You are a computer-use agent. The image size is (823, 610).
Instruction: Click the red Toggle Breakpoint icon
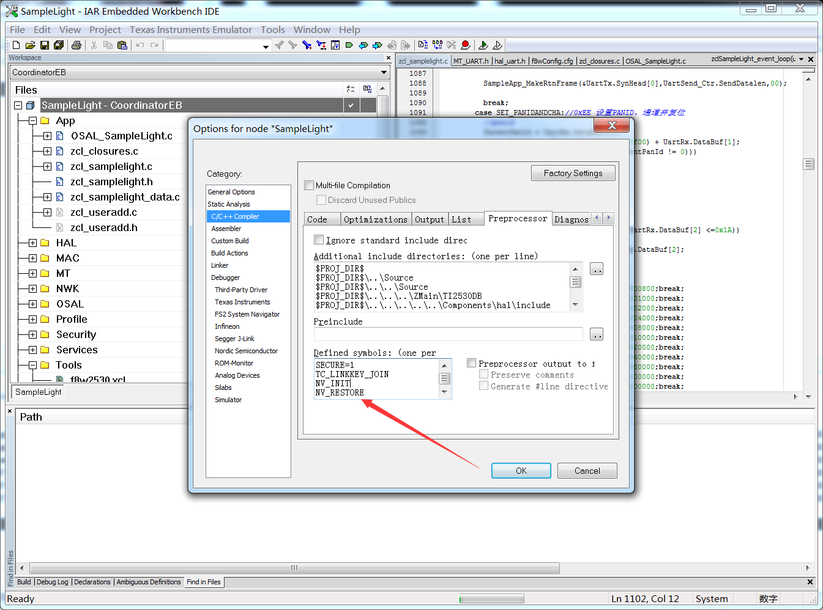pyautogui.click(x=466, y=45)
